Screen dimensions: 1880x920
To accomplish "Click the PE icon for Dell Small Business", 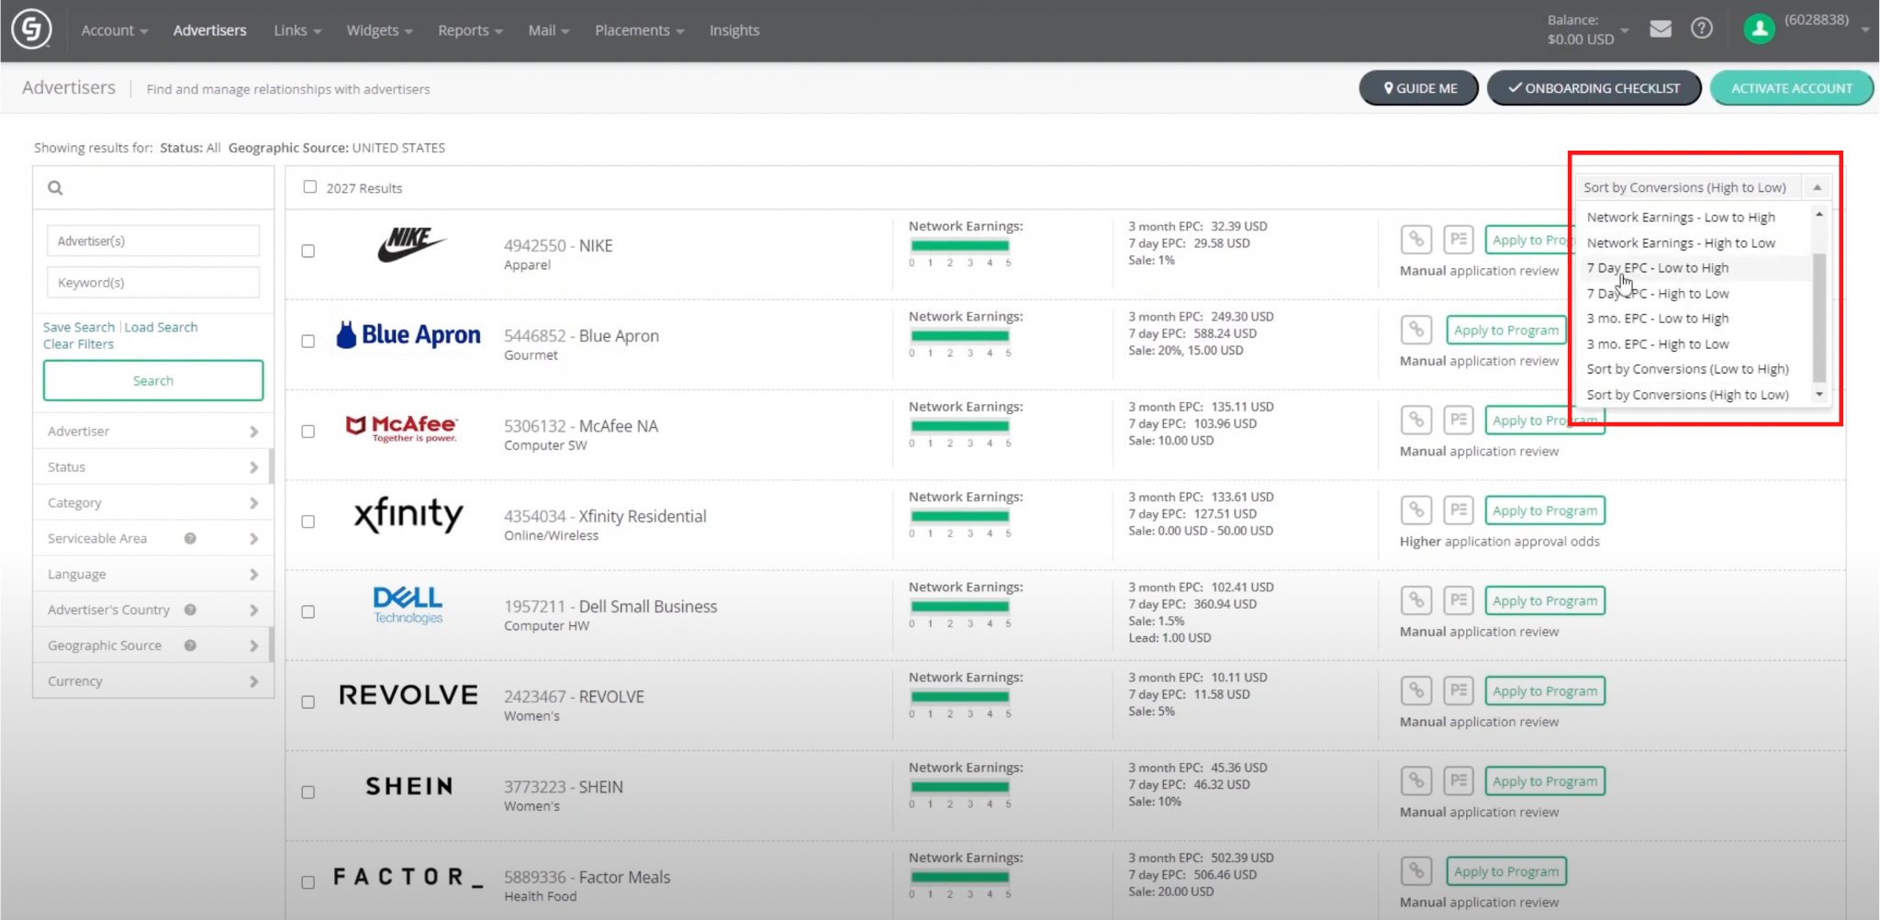I will (x=1458, y=600).
